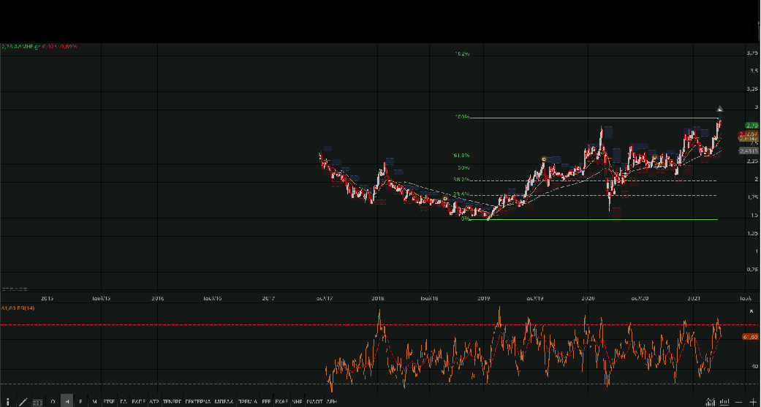Click the green current price tag on axis
The width and height of the screenshot is (761, 407).
pyautogui.click(x=751, y=126)
